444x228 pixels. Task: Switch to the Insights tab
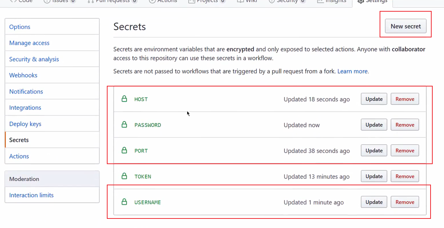[x=332, y=2]
